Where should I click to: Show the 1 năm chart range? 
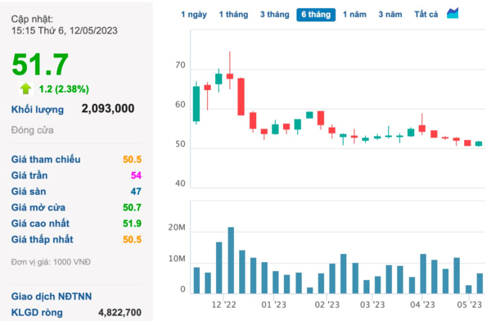click(x=354, y=15)
